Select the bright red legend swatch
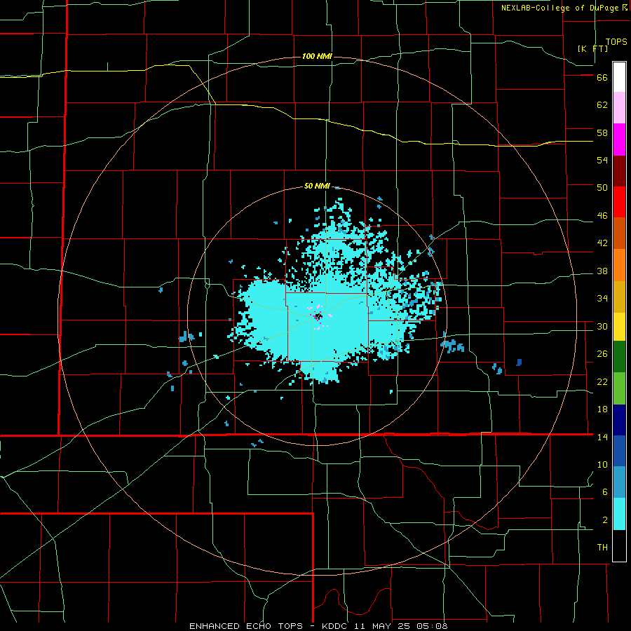Viewport: 631px width, 631px height. coord(619,202)
